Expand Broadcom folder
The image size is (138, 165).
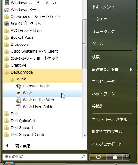click(x=43, y=44)
